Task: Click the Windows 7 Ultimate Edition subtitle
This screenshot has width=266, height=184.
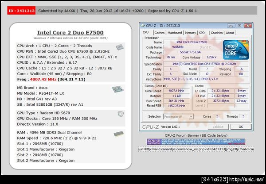Action: [70, 38]
